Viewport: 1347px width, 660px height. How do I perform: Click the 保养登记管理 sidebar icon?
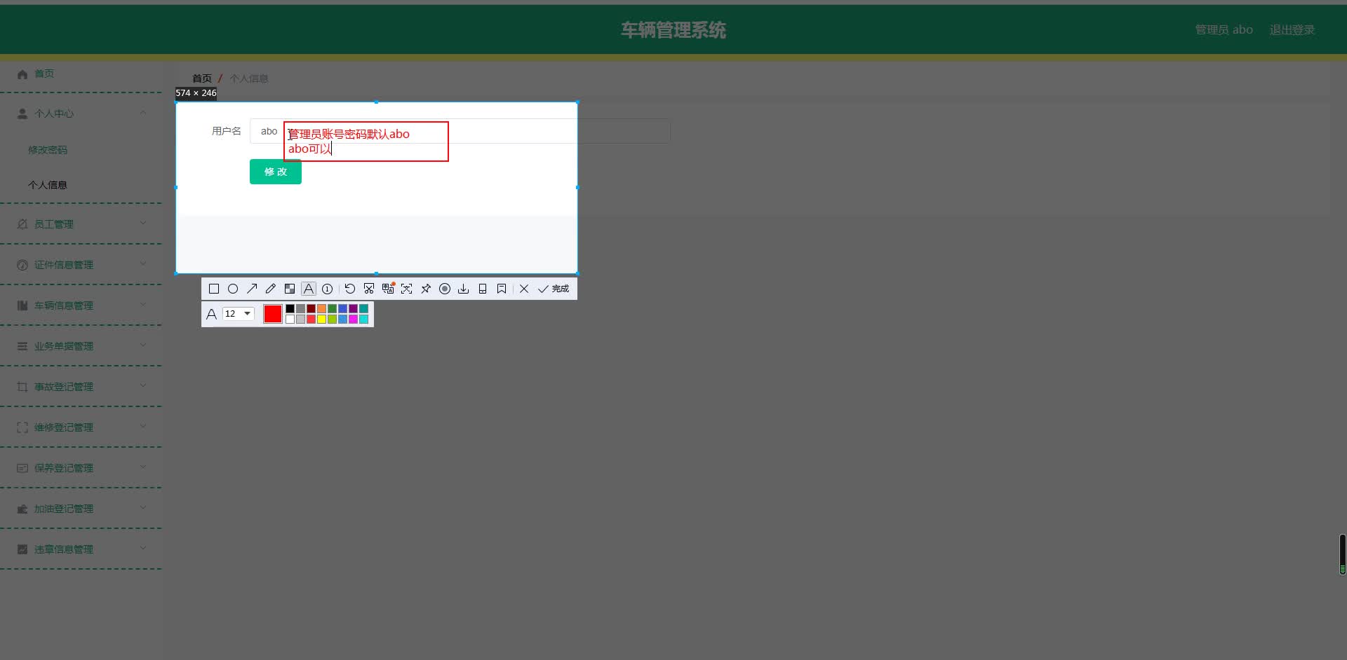(x=22, y=468)
